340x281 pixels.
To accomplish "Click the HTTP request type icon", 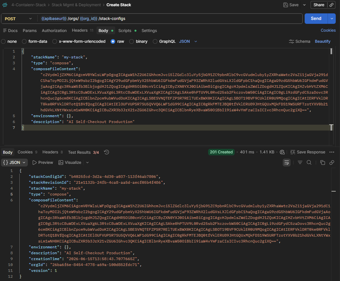I will (x=5, y=5).
